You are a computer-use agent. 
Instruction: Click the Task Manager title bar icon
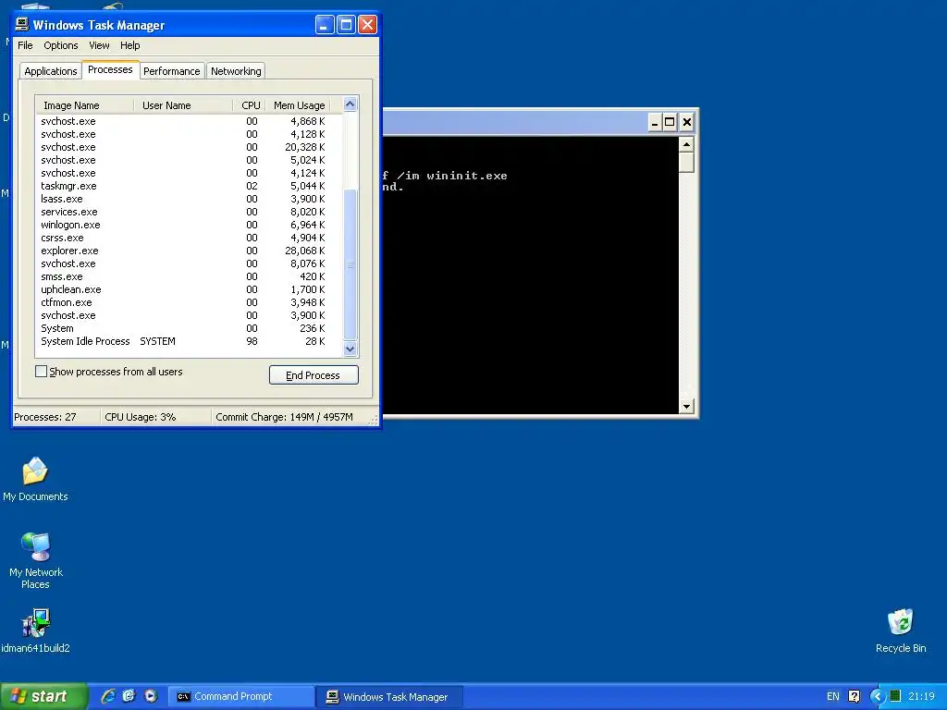pos(22,24)
